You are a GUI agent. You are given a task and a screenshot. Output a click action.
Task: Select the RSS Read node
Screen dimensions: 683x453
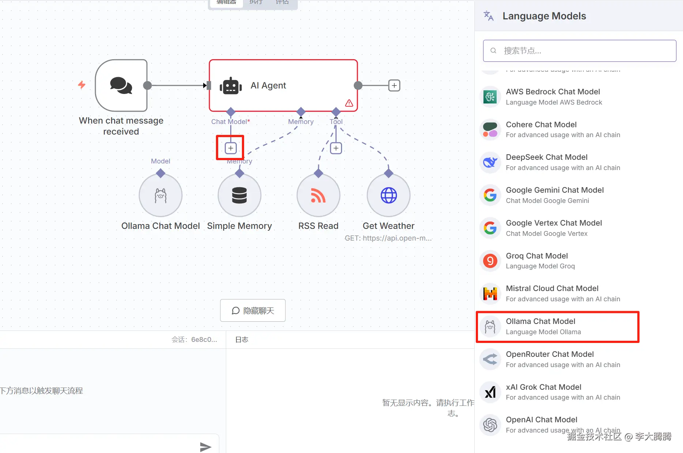pyautogui.click(x=318, y=195)
